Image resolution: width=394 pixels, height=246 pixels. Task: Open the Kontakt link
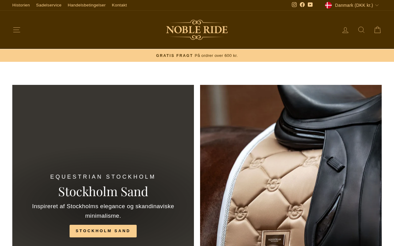(119, 5)
